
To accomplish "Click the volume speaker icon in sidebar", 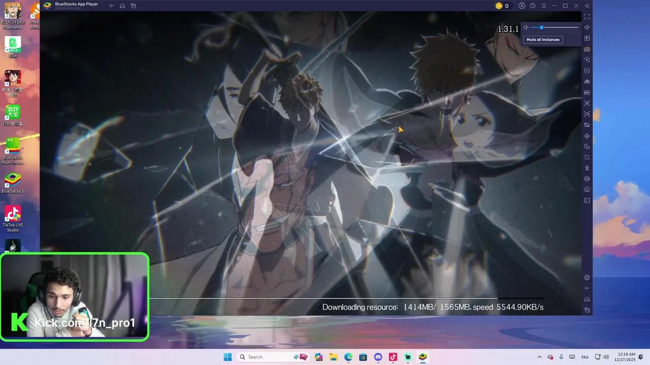I will pos(587,27).
